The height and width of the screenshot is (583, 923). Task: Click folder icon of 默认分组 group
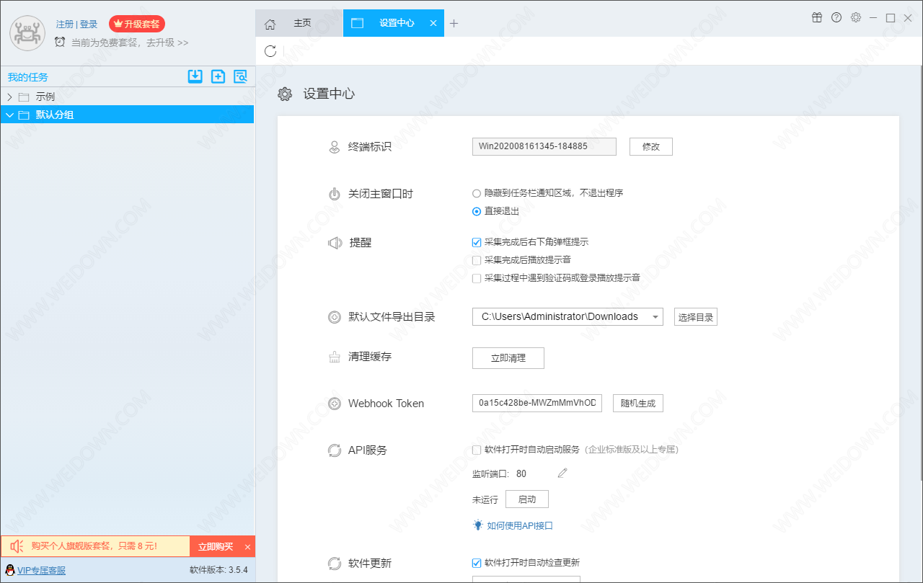tap(24, 115)
